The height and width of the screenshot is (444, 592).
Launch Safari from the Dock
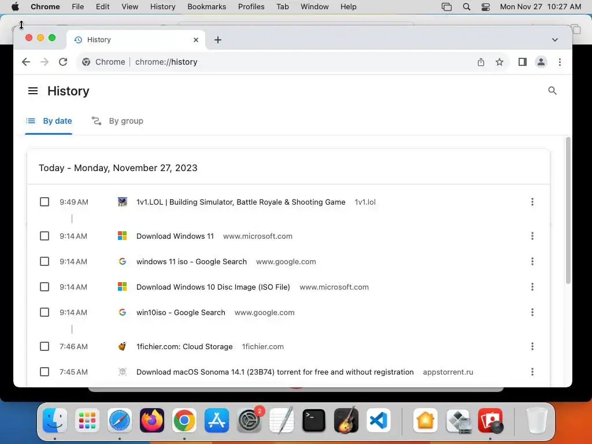[120, 420]
